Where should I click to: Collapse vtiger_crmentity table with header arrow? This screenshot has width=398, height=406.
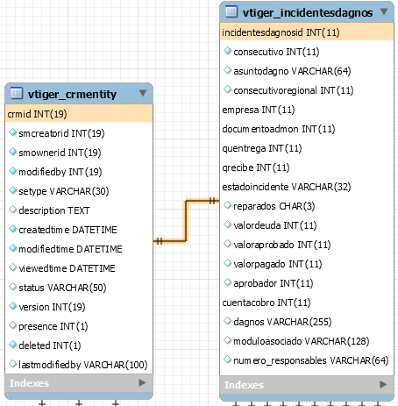(x=143, y=93)
